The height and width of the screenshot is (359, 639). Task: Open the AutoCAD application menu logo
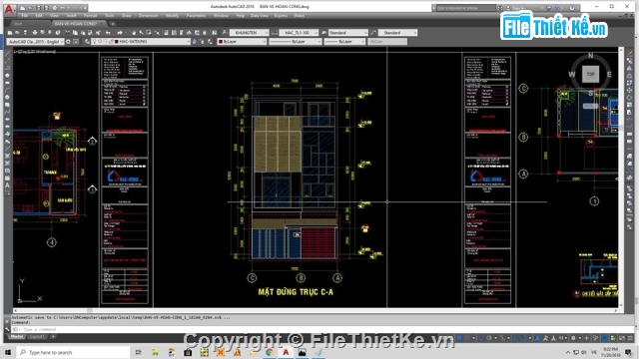click(9, 8)
